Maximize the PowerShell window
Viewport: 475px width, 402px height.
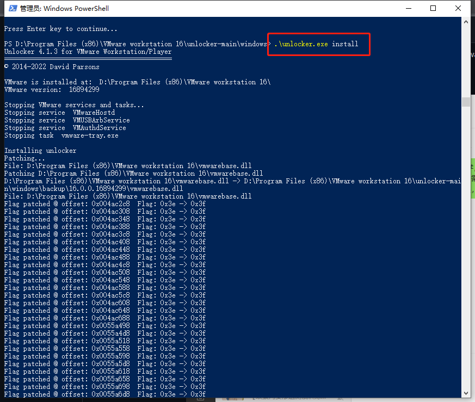pyautogui.click(x=433, y=9)
